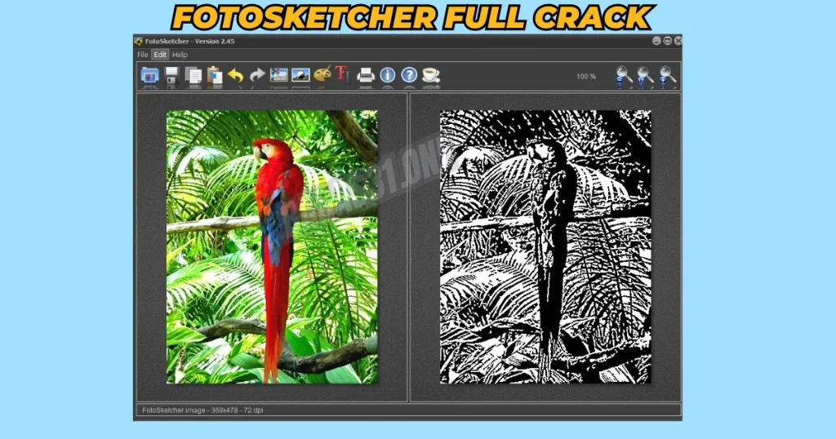The height and width of the screenshot is (439, 836).
Task: Click the picture icon beside the redo arrow
Action: point(279,75)
